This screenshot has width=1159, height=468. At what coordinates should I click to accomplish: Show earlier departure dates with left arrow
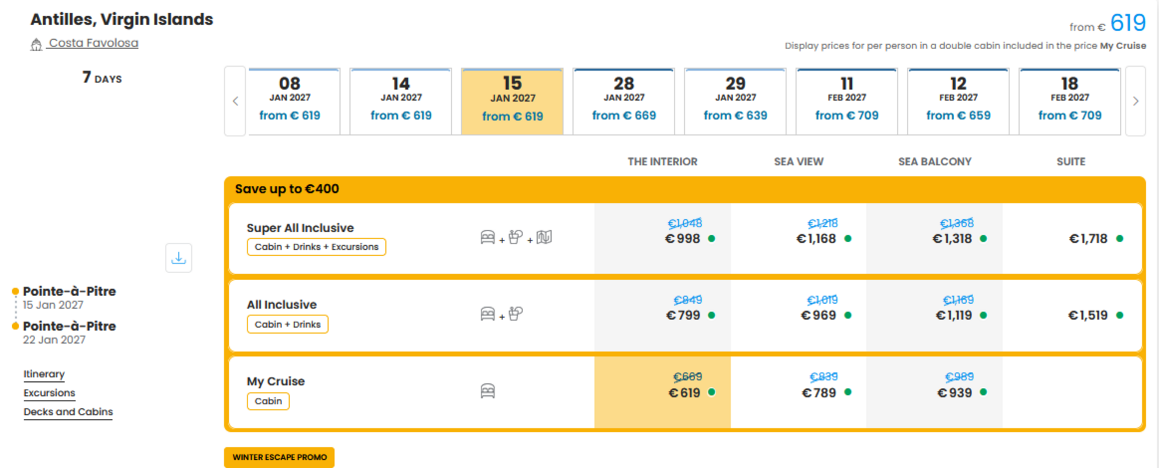coord(235,101)
